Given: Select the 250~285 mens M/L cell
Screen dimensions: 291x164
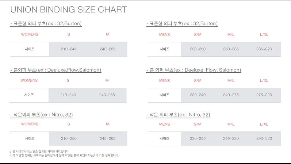Looking at the screenshot, I should point(231,49).
